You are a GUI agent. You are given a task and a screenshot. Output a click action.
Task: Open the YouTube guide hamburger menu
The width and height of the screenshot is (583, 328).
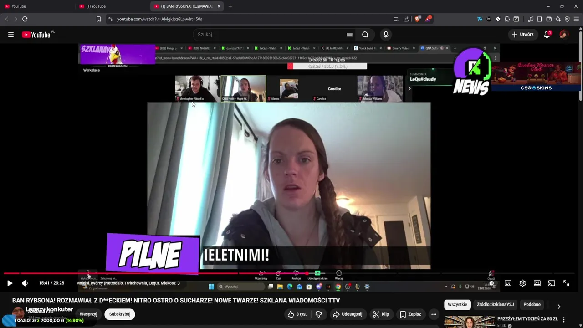(11, 35)
